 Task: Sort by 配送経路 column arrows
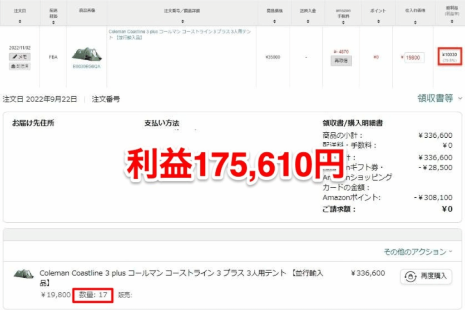pos(54,22)
